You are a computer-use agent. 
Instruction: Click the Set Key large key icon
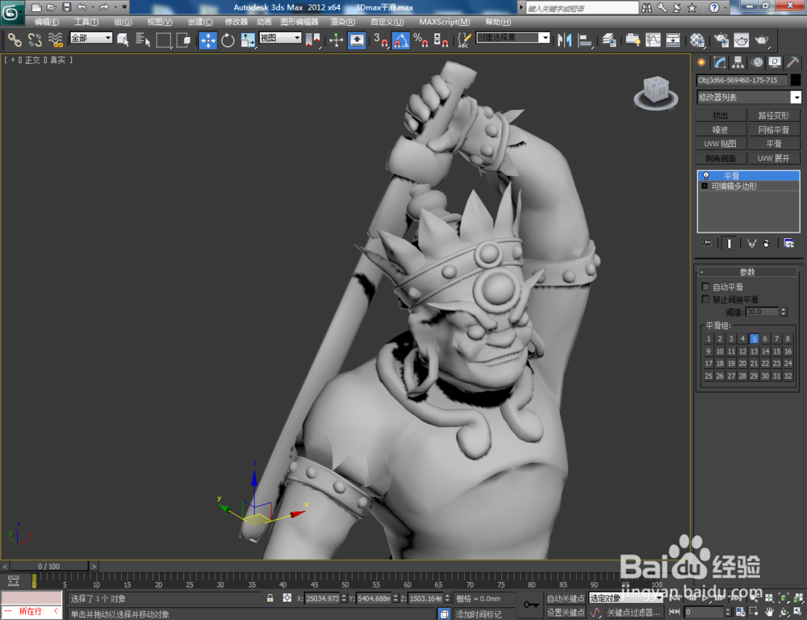(531, 605)
